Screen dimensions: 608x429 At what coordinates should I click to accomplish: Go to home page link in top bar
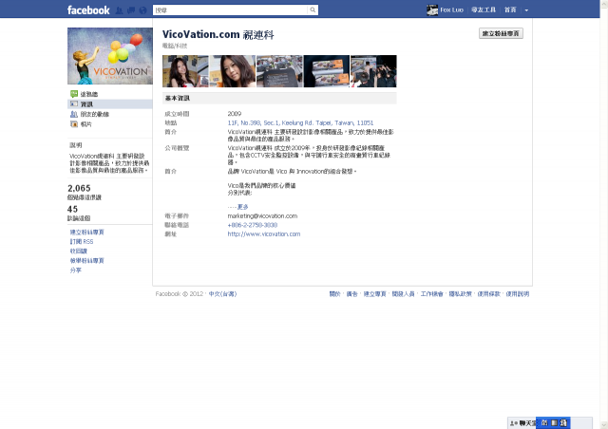tap(510, 10)
